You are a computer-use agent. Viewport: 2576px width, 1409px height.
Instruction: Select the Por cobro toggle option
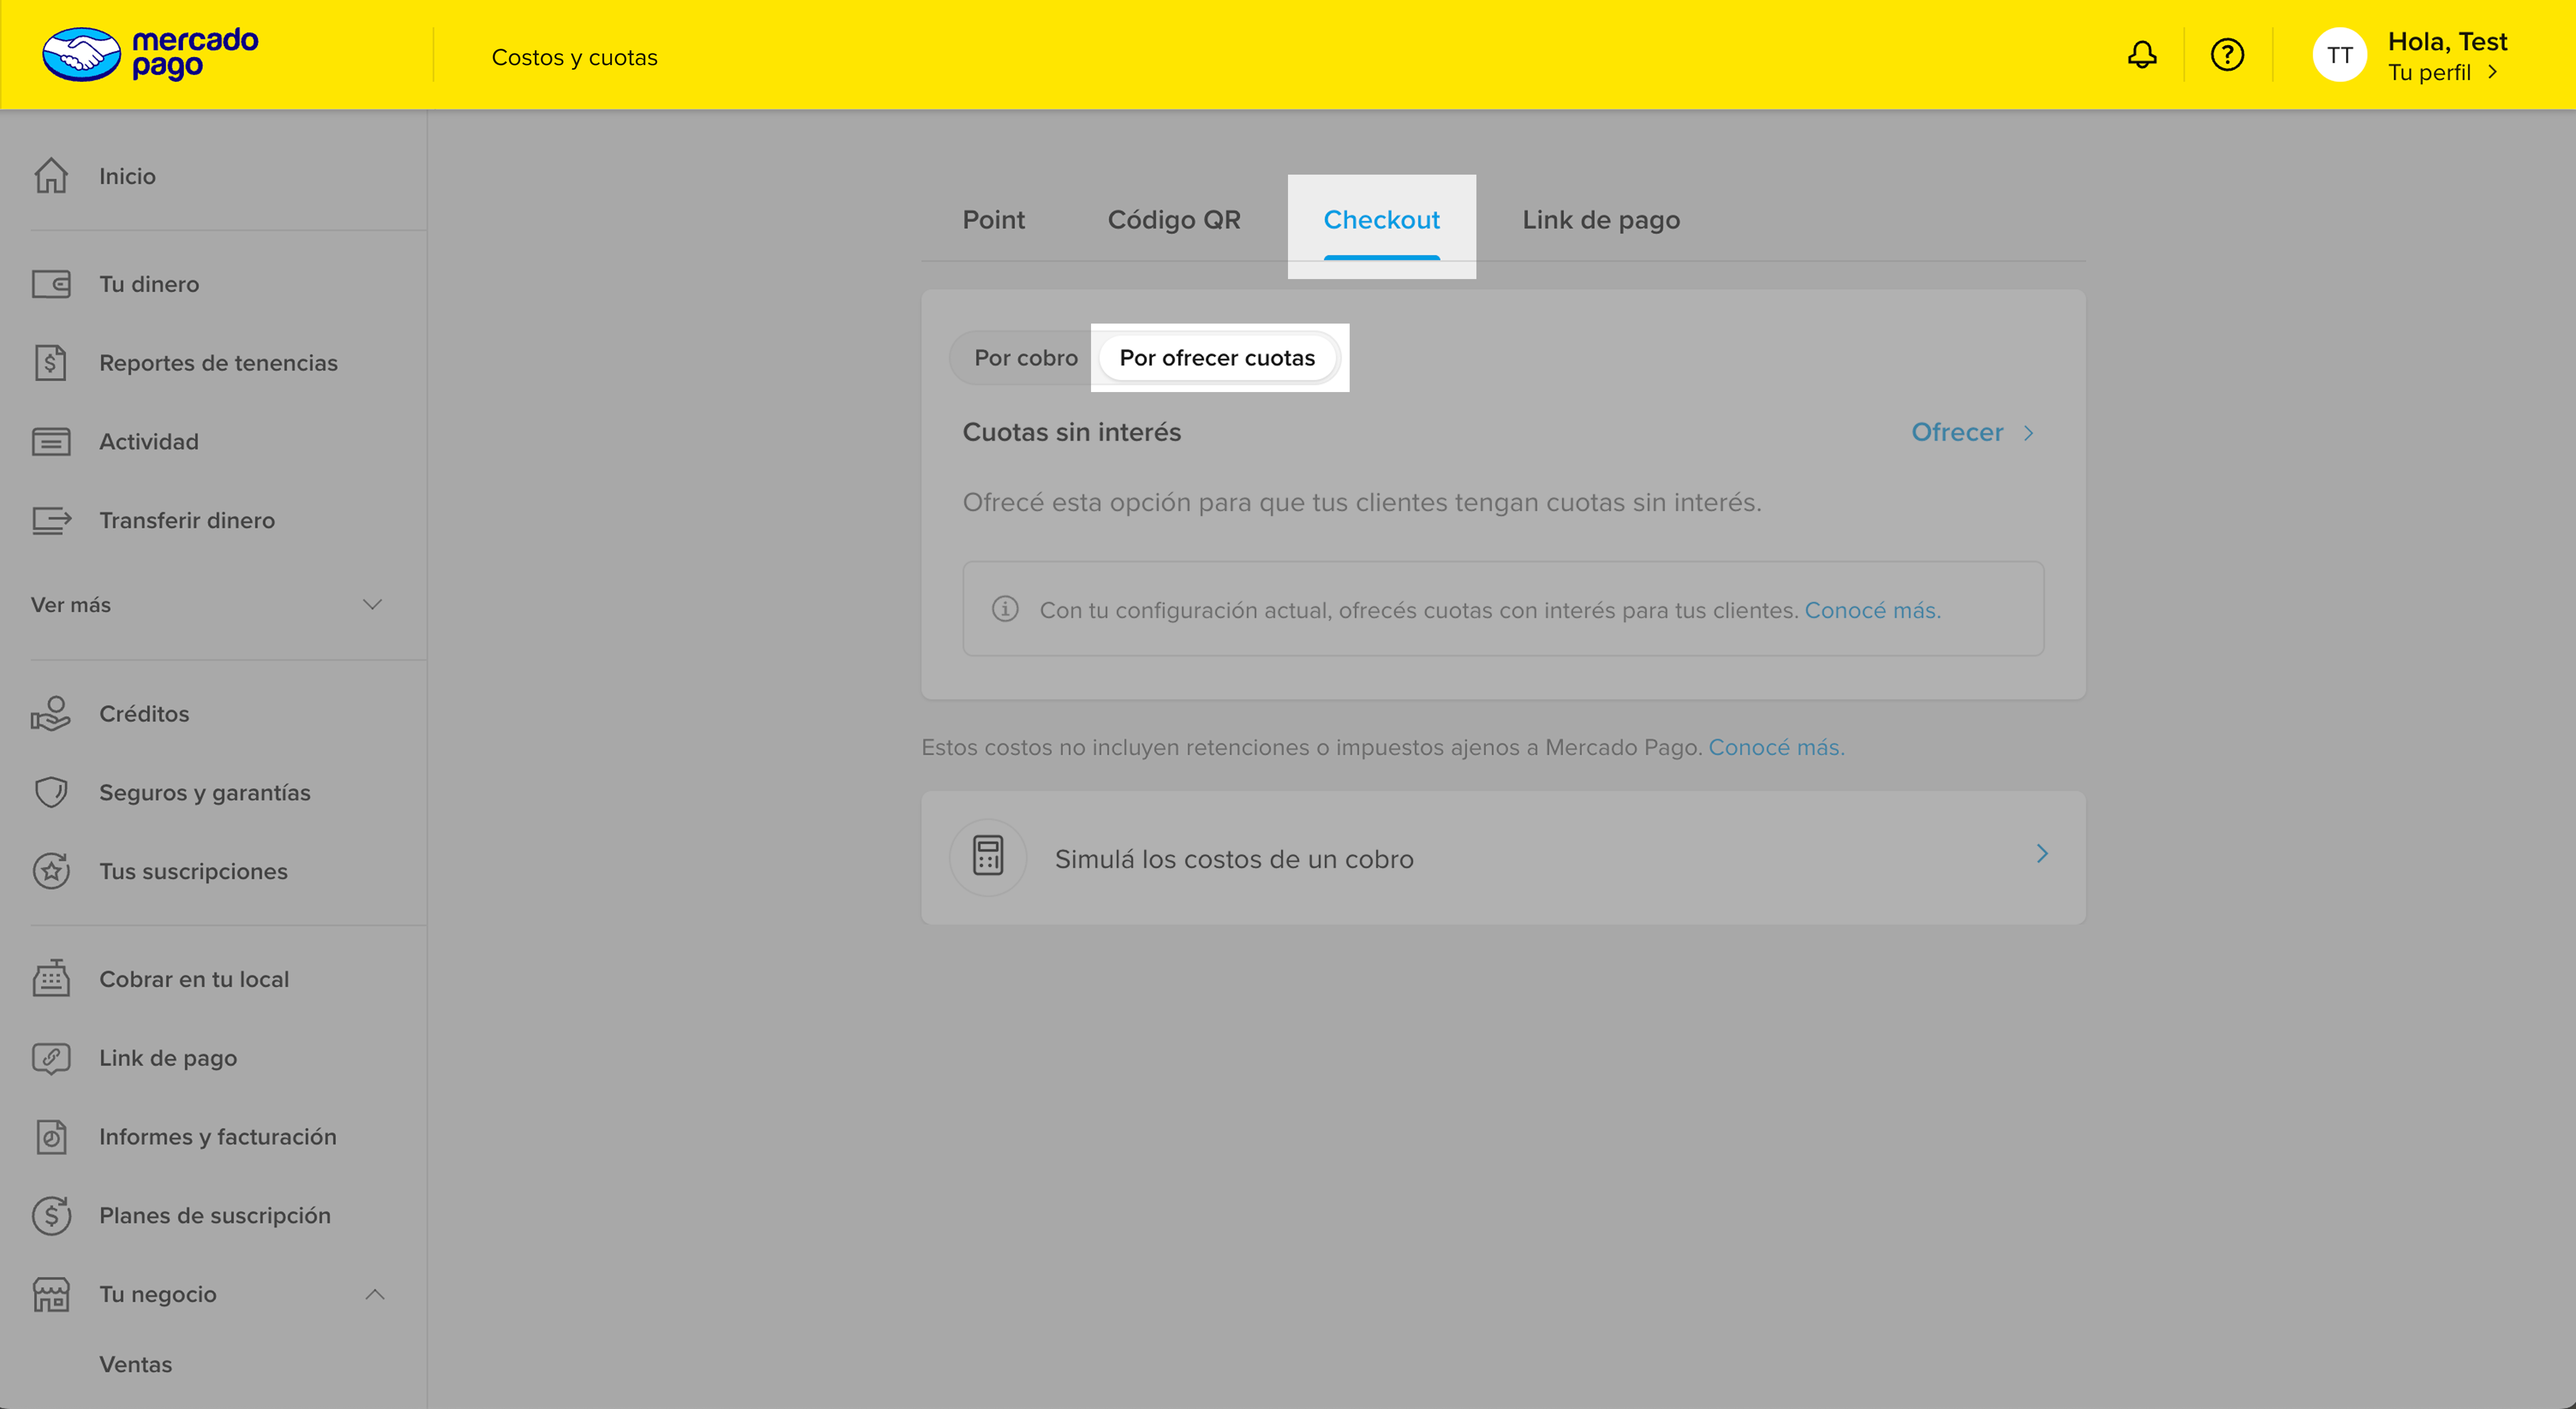1026,358
